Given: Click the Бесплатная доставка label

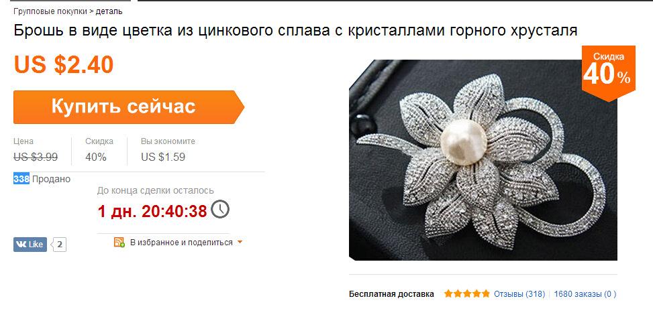Looking at the screenshot, I should pos(391,294).
